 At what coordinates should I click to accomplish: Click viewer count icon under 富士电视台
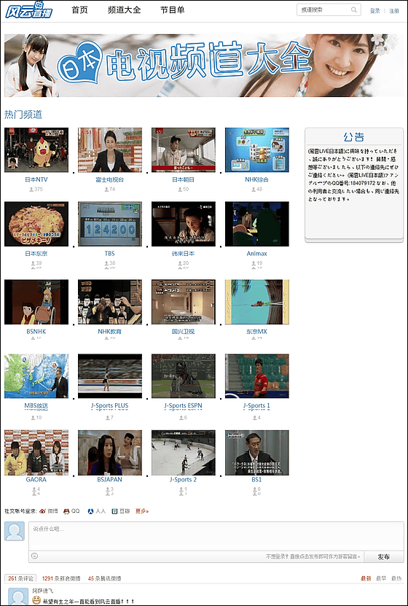coord(106,190)
